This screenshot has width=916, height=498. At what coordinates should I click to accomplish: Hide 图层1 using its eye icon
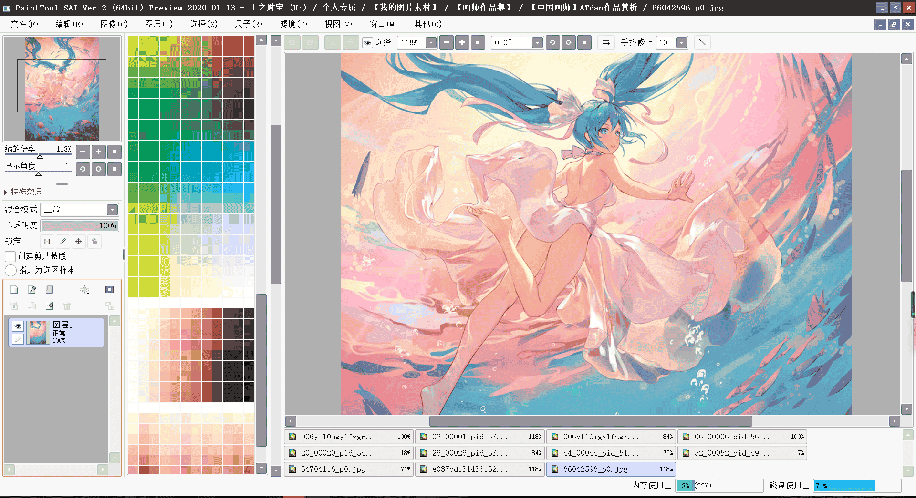pos(18,326)
